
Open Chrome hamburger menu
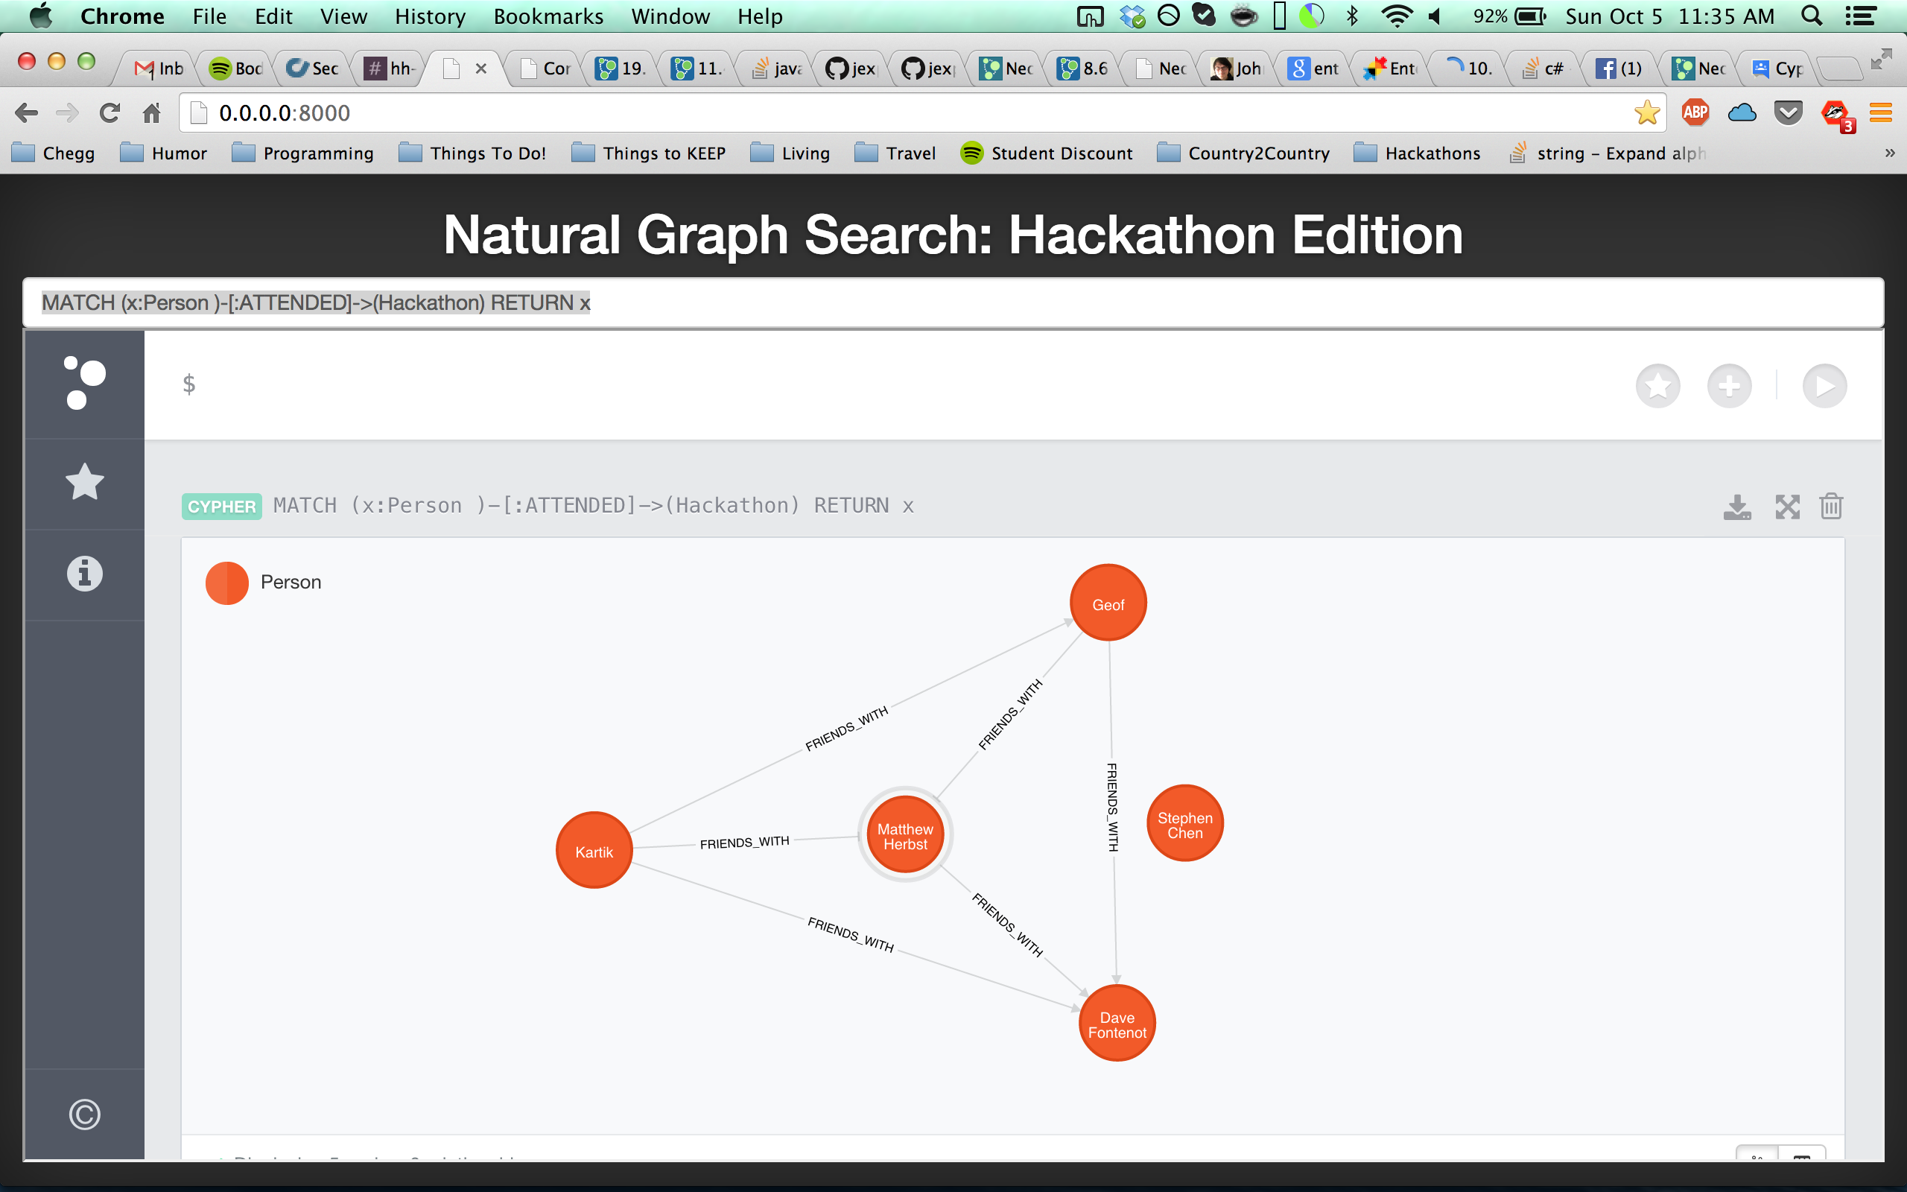(x=1880, y=112)
